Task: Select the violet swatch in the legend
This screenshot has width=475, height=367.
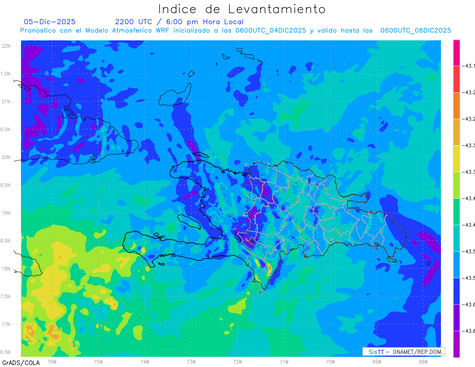Action: (x=456, y=318)
